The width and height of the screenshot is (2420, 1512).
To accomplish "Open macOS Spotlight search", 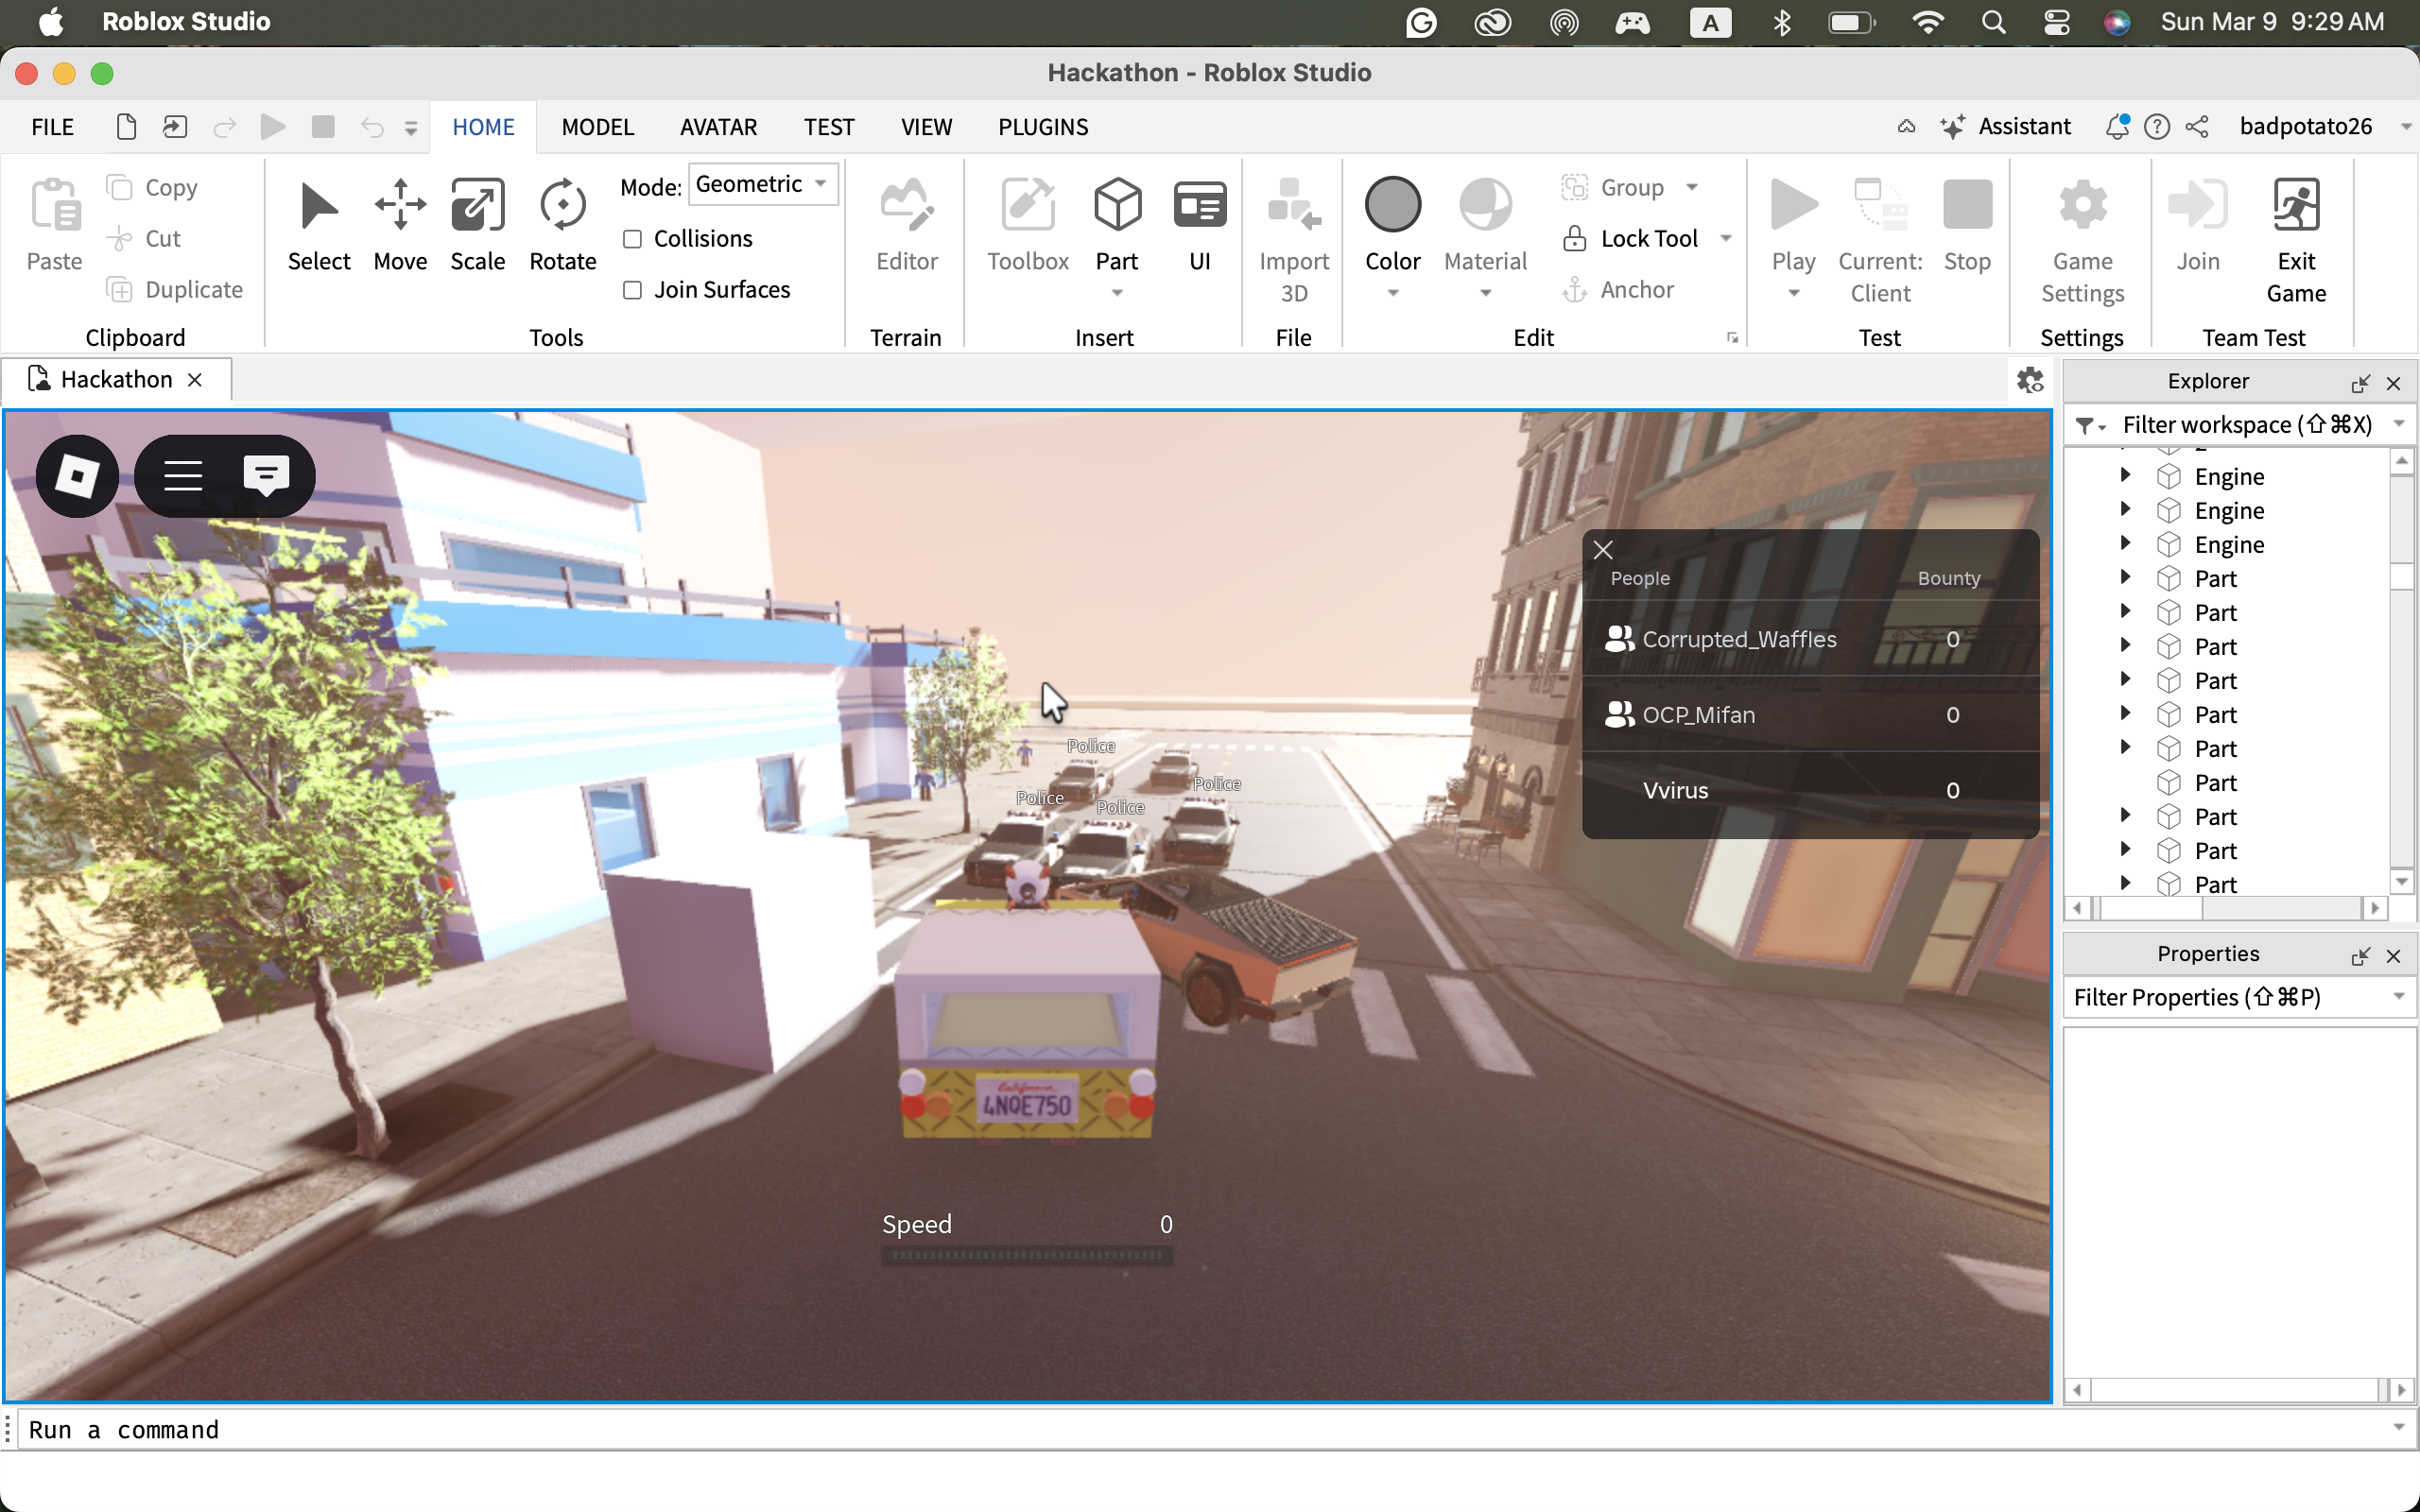I will click(1993, 22).
